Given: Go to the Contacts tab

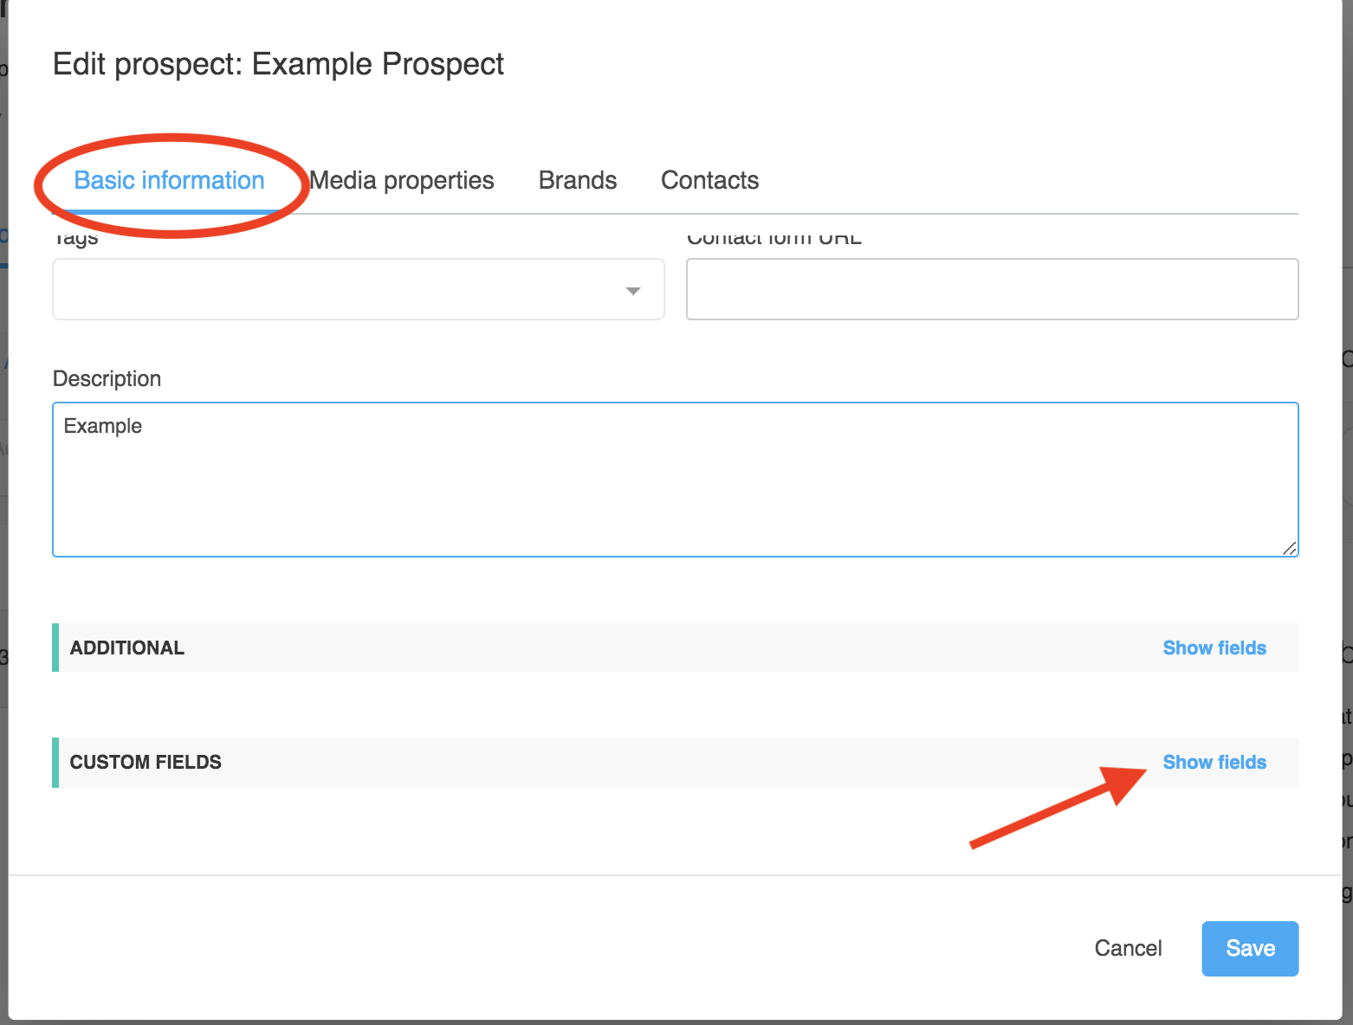Looking at the screenshot, I should click(x=709, y=180).
